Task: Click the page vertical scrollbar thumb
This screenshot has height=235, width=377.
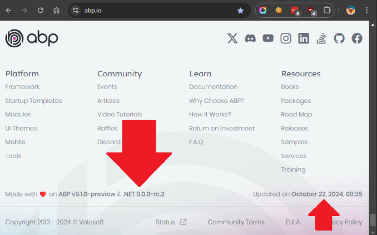Action: tap(373, 220)
